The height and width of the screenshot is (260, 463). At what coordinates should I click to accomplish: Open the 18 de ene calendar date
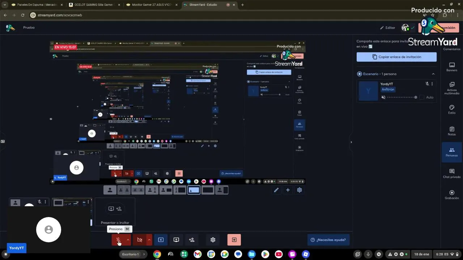(x=422, y=254)
